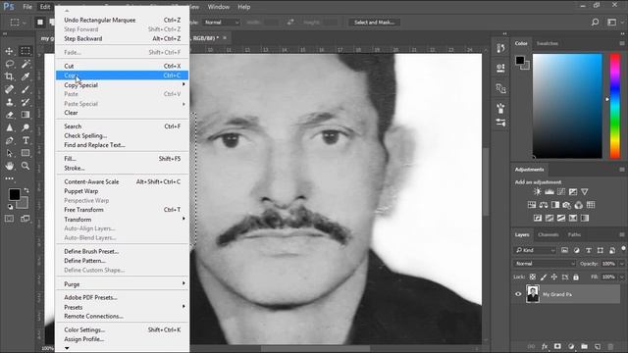The height and width of the screenshot is (353, 628).
Task: Add a Color Balance adjustment
Action: [544, 205]
